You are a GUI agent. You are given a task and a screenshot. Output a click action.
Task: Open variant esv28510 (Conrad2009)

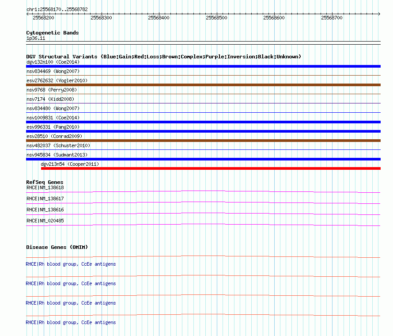54,136
